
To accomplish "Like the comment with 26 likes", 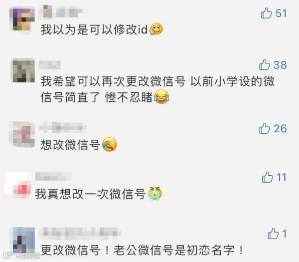I will pyautogui.click(x=265, y=128).
